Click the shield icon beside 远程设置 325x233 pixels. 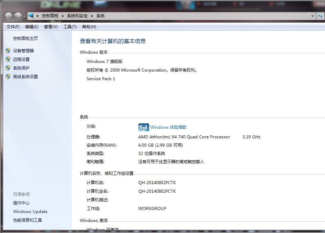coord(8,59)
